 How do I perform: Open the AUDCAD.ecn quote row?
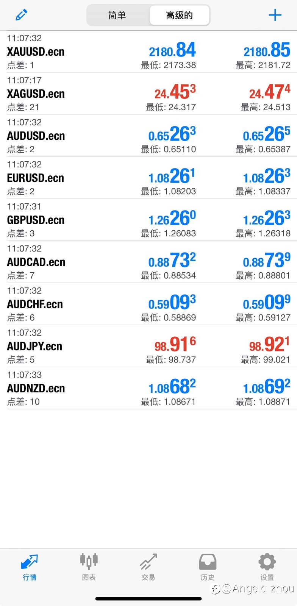click(x=148, y=262)
